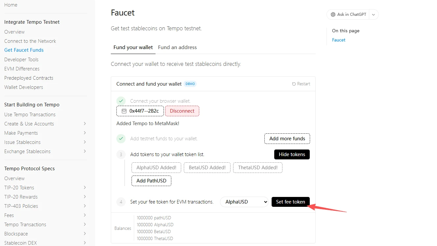The image size is (437, 246).
Task: Click the step 3 number circle
Action: pyautogui.click(x=121, y=154)
